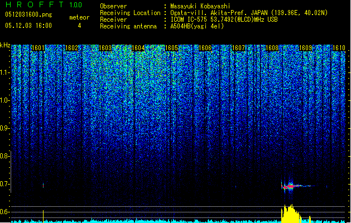
Task: Click the 1602 time marker
Action: click(x=71, y=48)
